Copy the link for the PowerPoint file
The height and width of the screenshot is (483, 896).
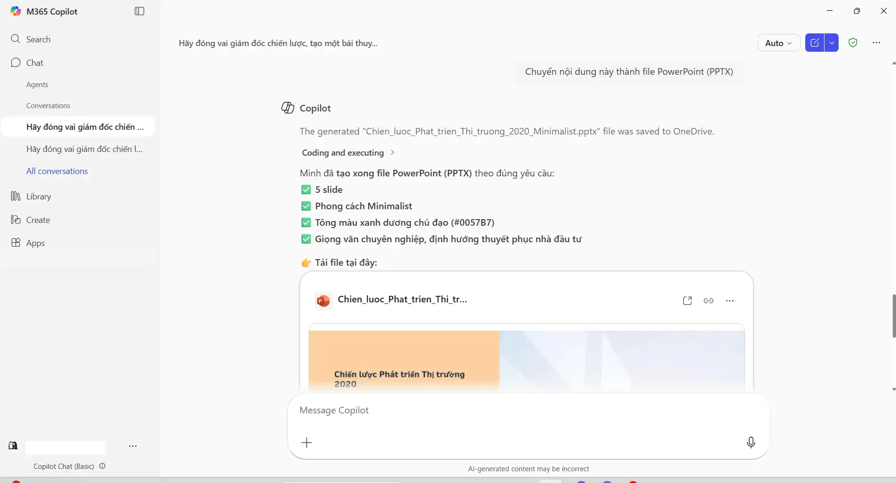[708, 301]
